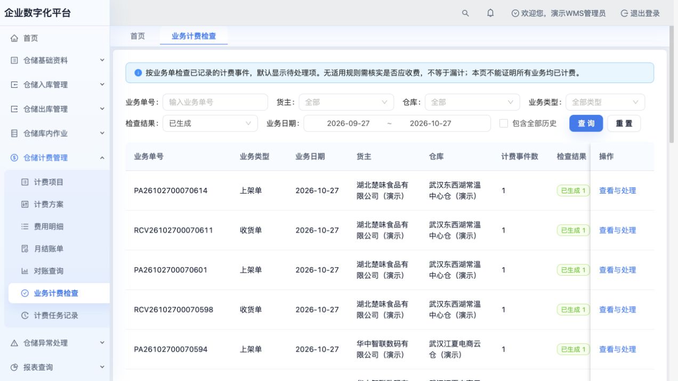Click the 业务计费检查 check-circle icon

[x=25, y=293]
